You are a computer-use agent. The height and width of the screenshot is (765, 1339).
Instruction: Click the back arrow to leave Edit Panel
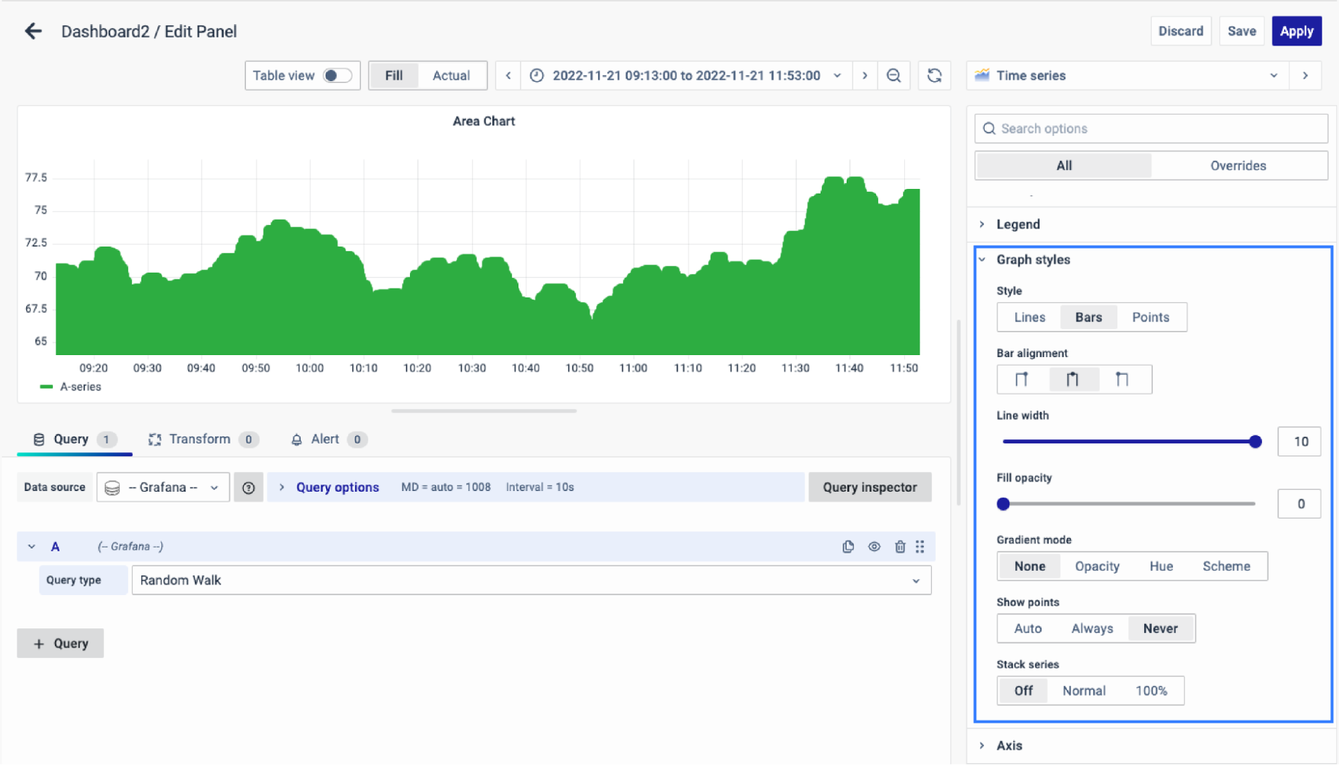(33, 31)
